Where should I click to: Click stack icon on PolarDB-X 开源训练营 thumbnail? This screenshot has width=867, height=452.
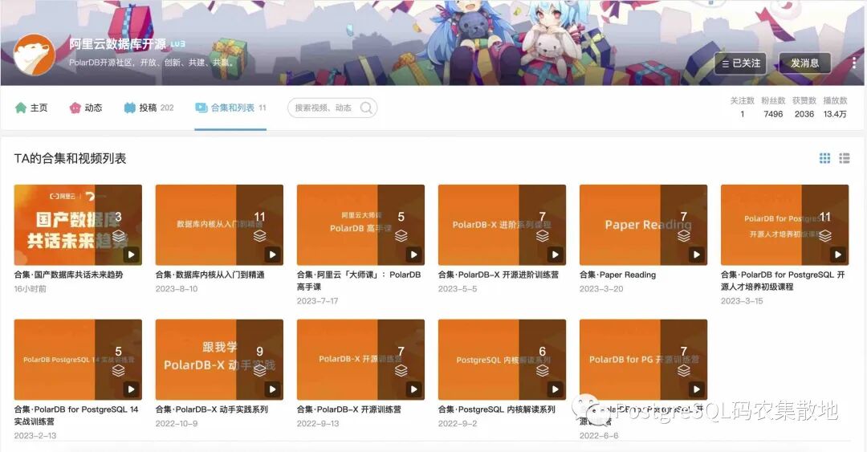coord(401,371)
